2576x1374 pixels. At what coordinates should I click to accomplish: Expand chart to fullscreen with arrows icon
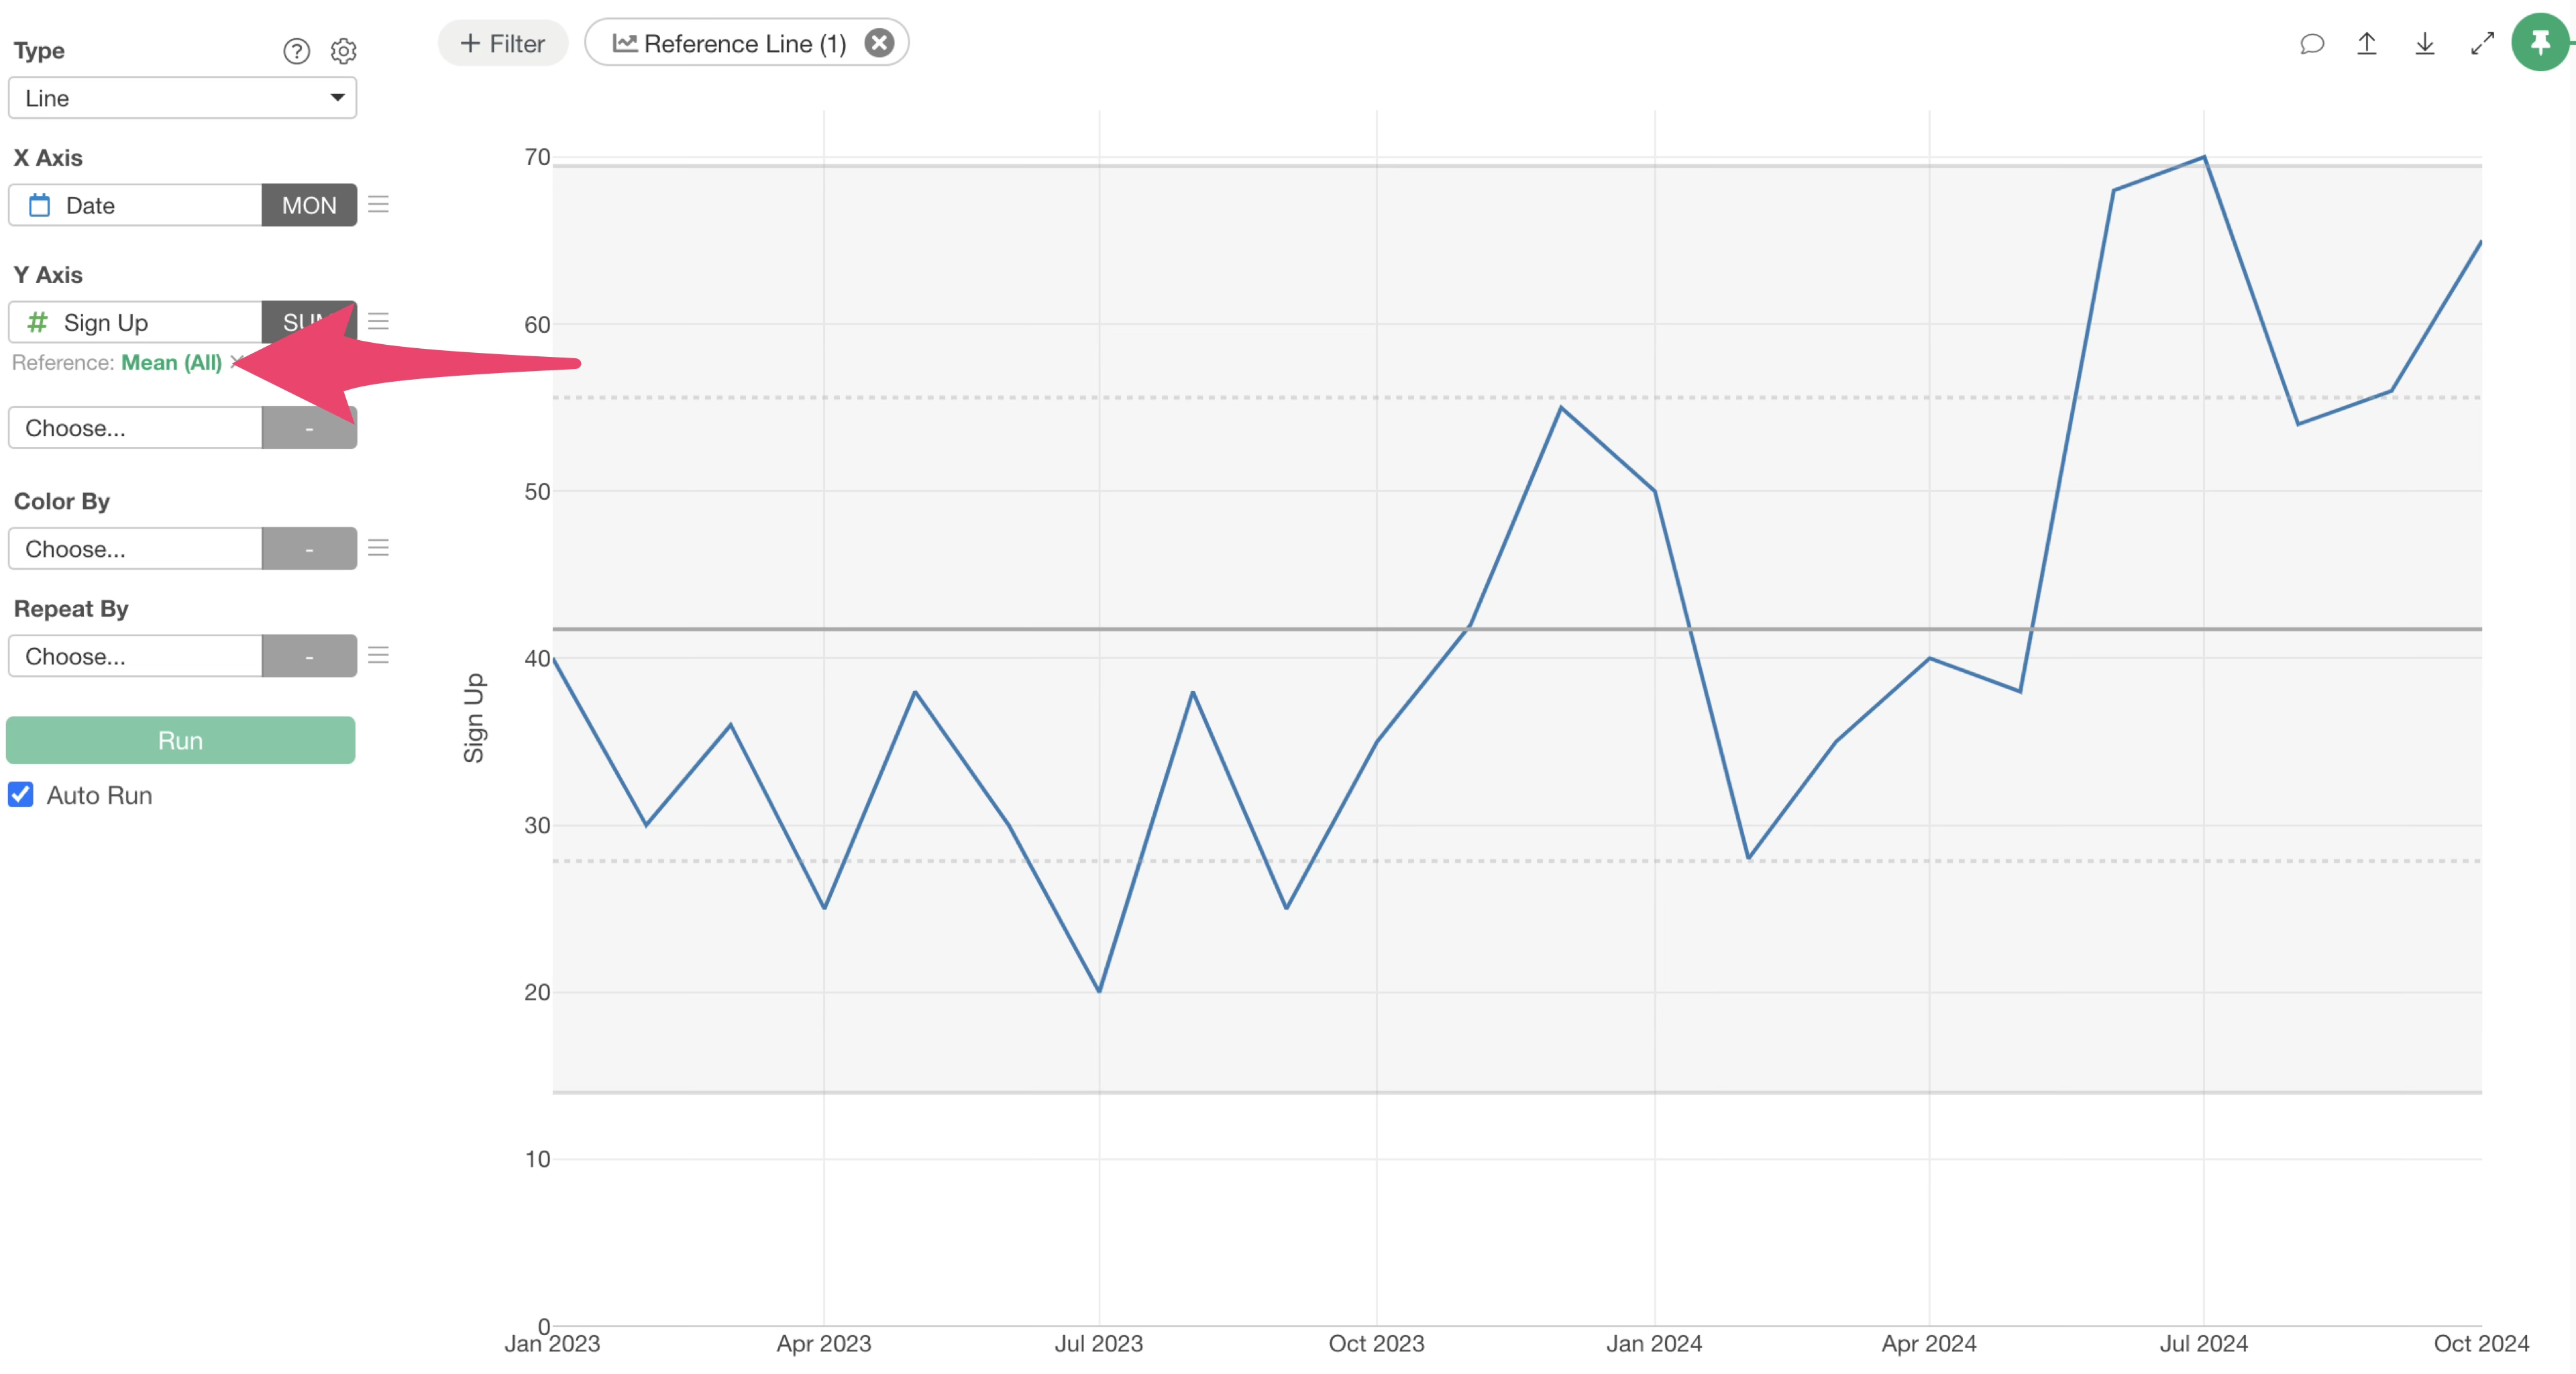(x=2482, y=44)
